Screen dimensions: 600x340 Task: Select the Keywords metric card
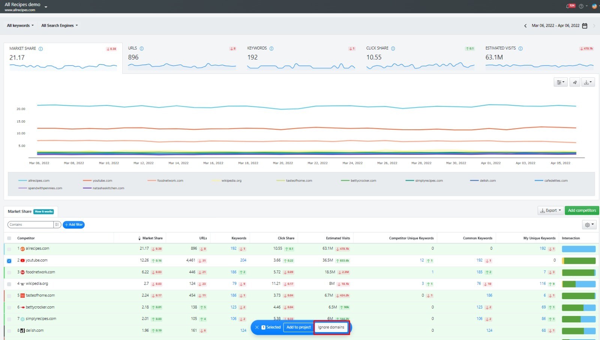point(301,58)
